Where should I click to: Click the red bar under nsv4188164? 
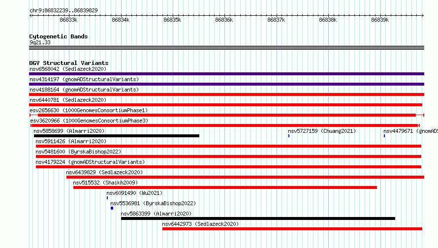tap(226, 94)
